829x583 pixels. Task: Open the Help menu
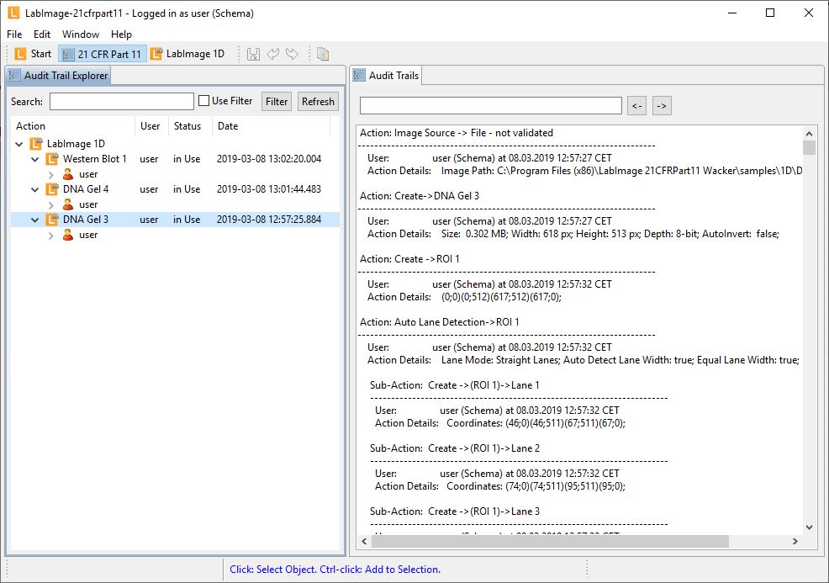click(121, 34)
